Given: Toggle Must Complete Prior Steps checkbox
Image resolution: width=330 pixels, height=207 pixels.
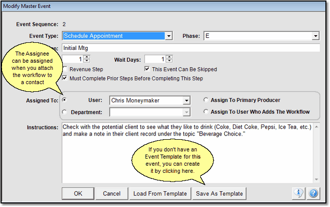Looking at the screenshot, I should pyautogui.click(x=64, y=79).
